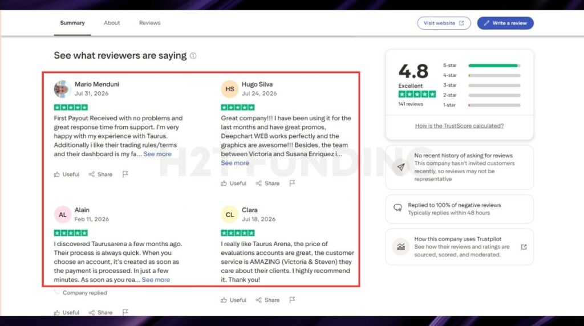The image size is (584, 326).
Task: Expand Mario Menduni's review with See more
Action: click(157, 154)
